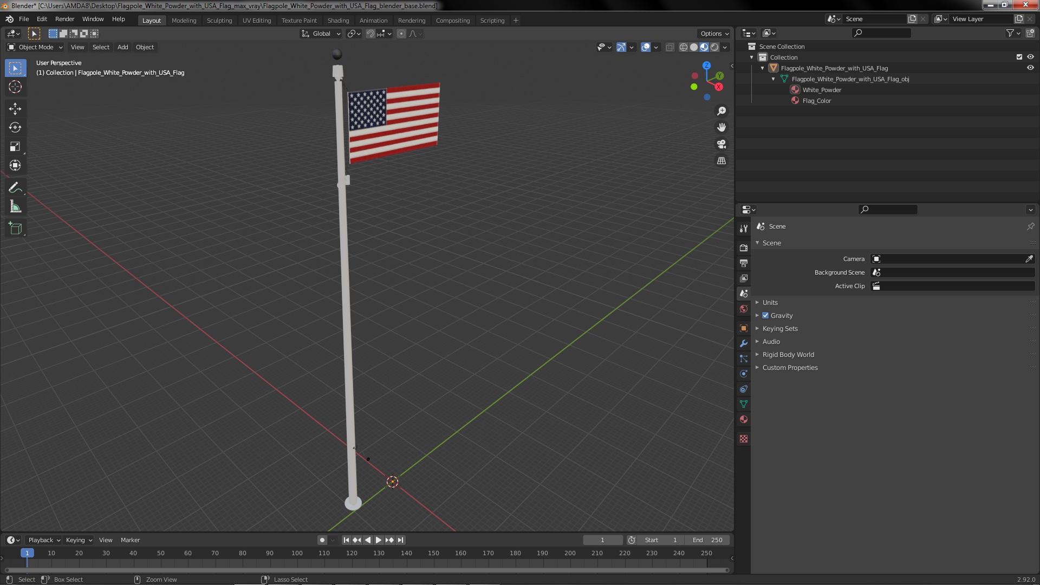Switch to the Modeling workspace tab
Screen dimensions: 1040x585
coord(184,21)
